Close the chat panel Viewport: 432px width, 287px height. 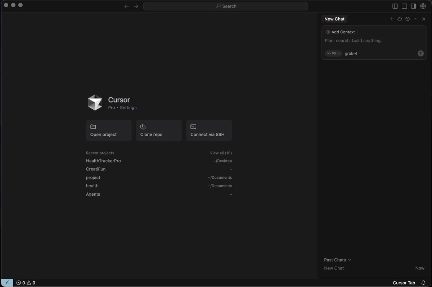click(424, 19)
